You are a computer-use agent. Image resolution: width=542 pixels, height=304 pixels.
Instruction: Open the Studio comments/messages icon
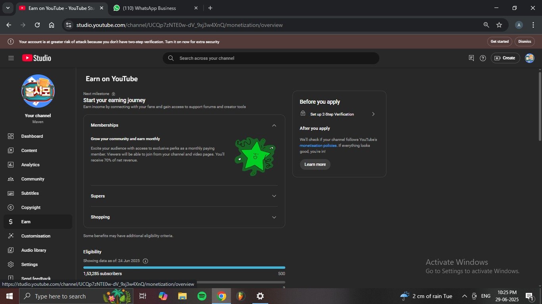(471, 58)
